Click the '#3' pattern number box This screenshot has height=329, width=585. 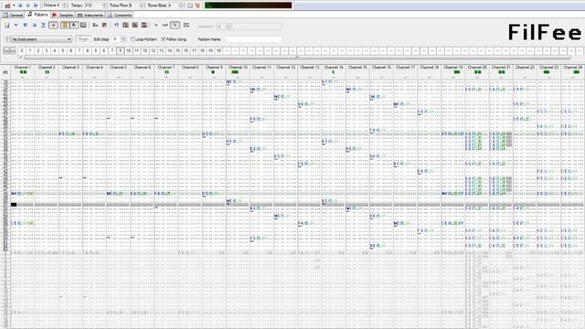pos(5,72)
